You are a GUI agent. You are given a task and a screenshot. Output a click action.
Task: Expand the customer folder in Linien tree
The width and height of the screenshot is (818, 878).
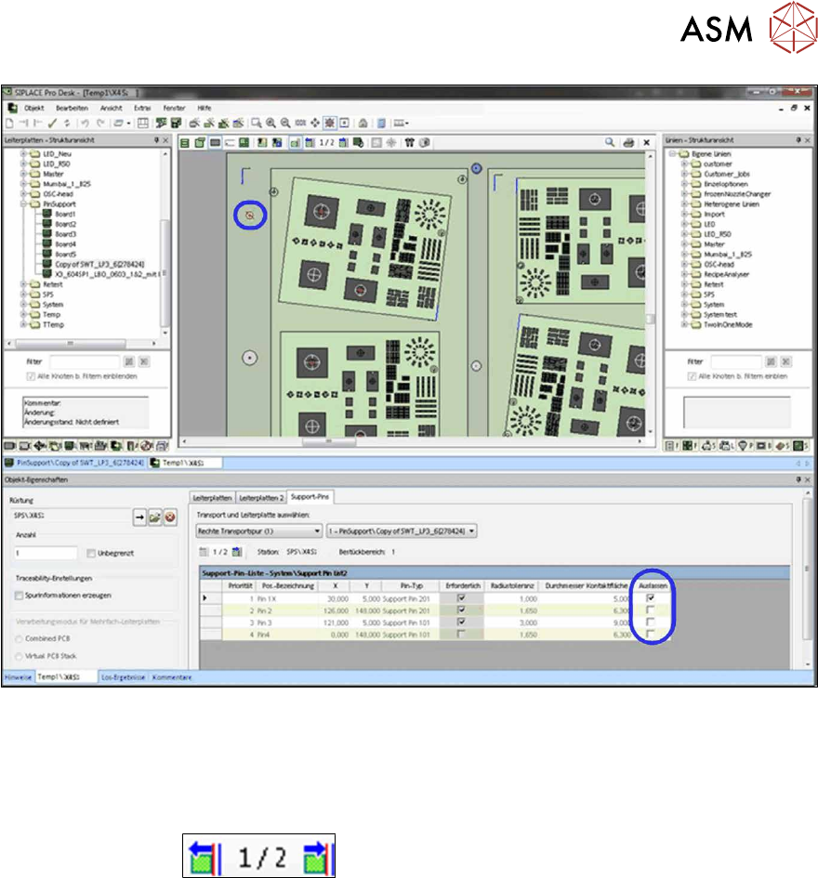(684, 164)
